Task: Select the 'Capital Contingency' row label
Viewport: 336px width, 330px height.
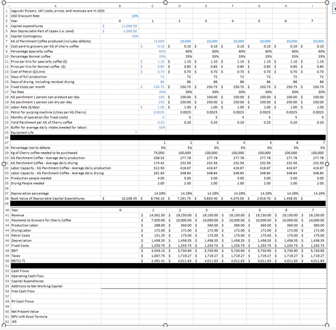Action: click(27, 36)
